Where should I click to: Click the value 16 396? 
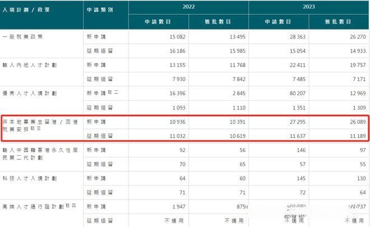pyautogui.click(x=178, y=94)
